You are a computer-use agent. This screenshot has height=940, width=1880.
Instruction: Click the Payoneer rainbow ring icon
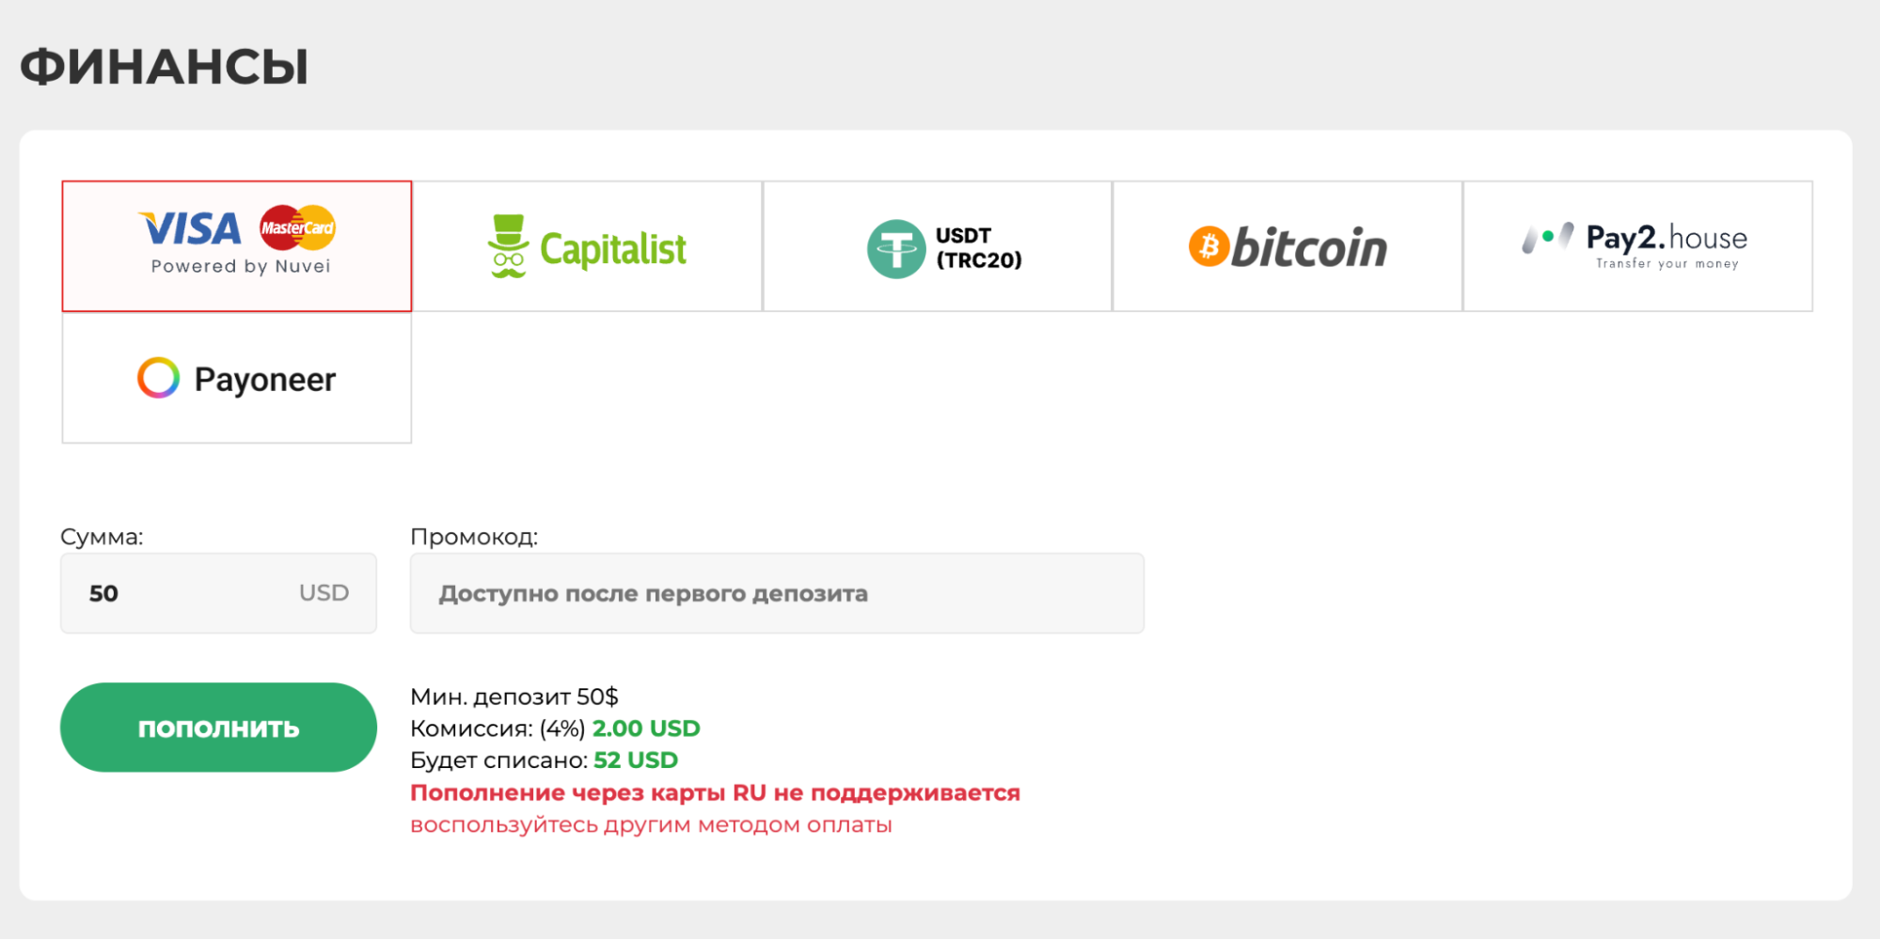click(158, 378)
